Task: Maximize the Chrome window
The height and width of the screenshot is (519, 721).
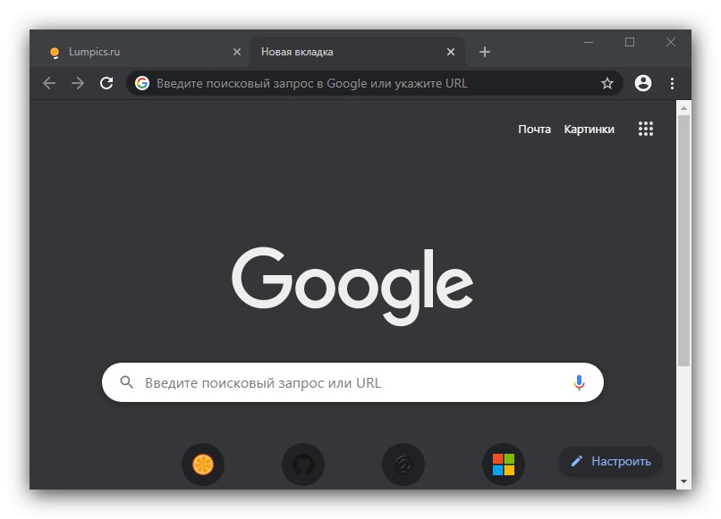Action: point(630,42)
